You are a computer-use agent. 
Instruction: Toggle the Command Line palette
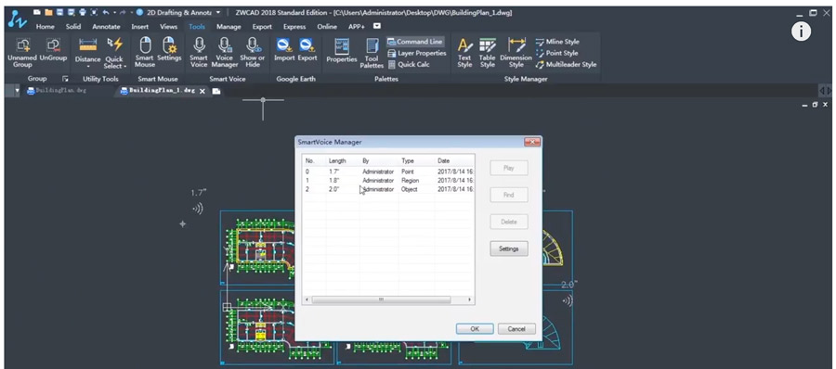tap(415, 42)
